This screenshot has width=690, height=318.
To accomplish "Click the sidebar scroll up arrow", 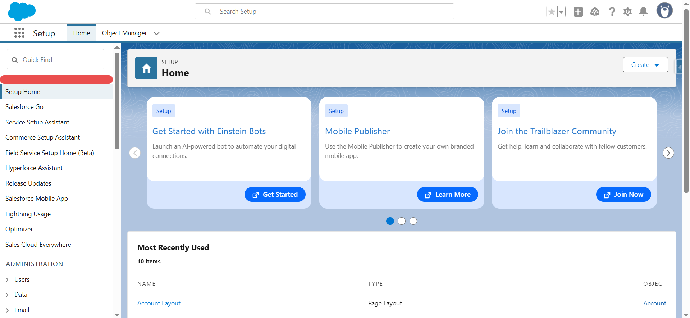I will click(117, 47).
